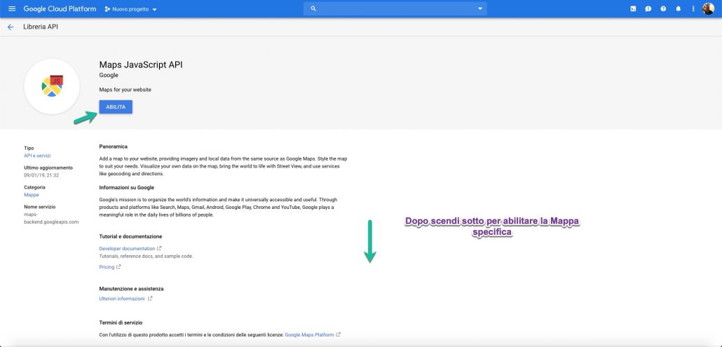Image resolution: width=722 pixels, height=347 pixels.
Task: Click the Manutenzione e assistenza heading
Action: 131,289
